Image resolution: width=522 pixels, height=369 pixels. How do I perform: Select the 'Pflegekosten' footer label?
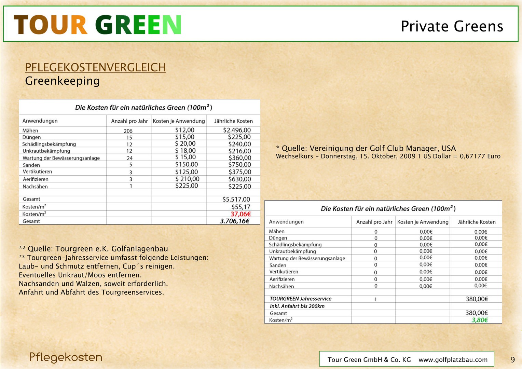[66, 357]
